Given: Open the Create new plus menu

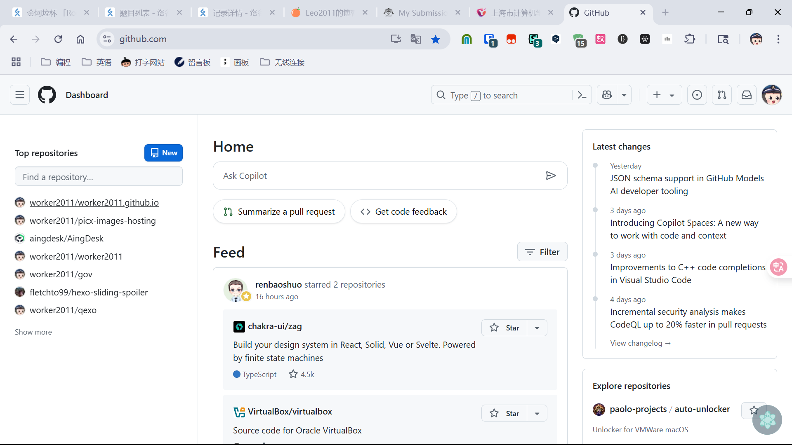Looking at the screenshot, I should 664,95.
